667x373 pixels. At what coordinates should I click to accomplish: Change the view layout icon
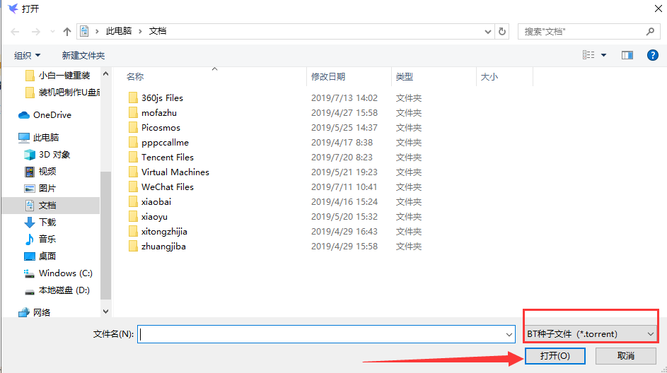pos(588,55)
